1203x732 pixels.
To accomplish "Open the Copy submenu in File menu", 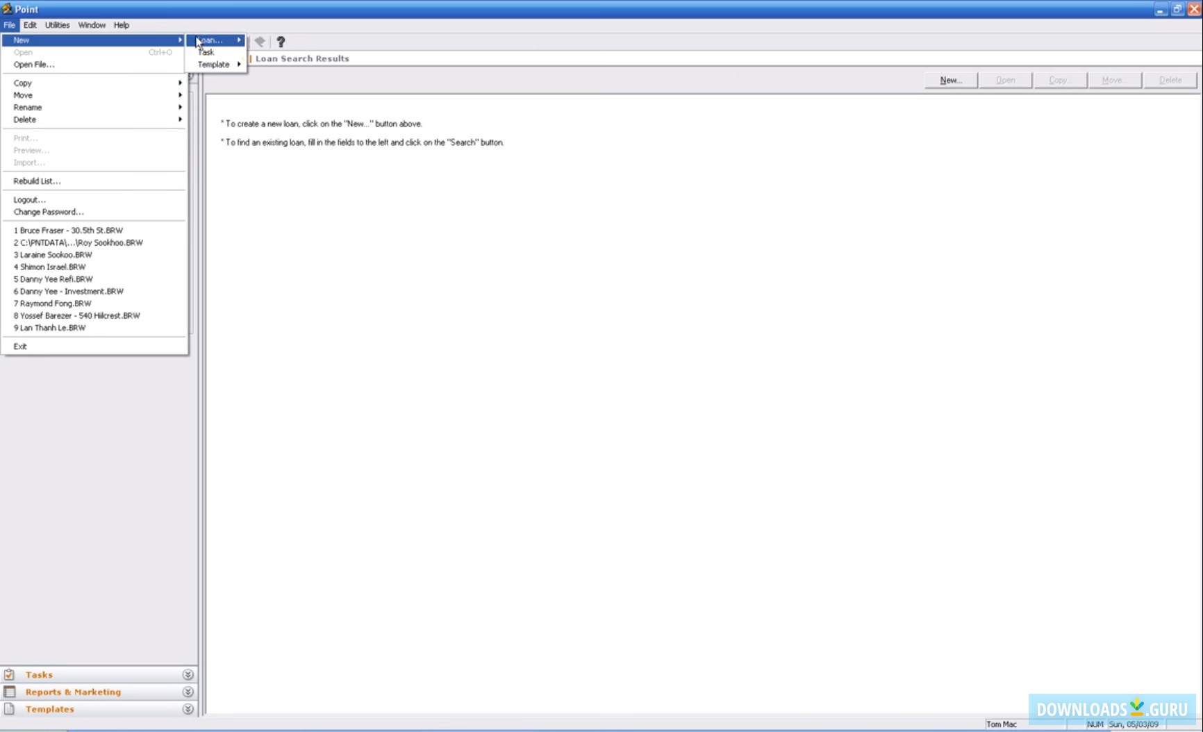I will [x=94, y=83].
